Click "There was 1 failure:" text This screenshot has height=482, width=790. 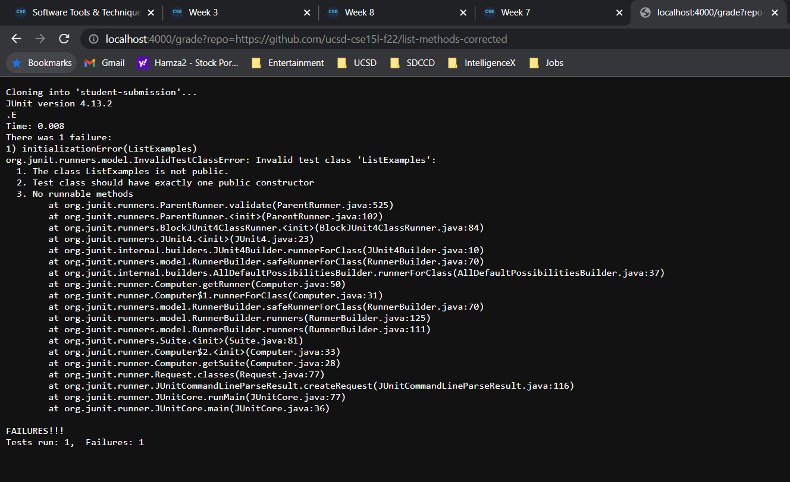(59, 137)
